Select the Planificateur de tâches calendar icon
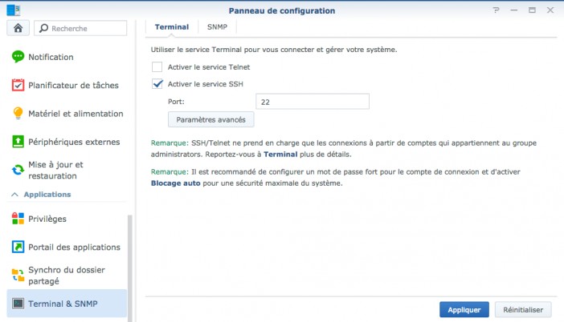 [18, 86]
